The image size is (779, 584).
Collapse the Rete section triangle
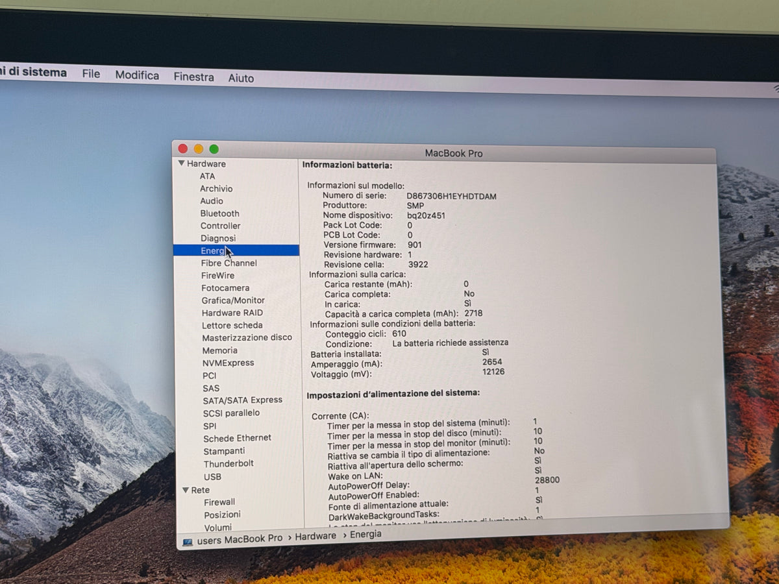[186, 490]
